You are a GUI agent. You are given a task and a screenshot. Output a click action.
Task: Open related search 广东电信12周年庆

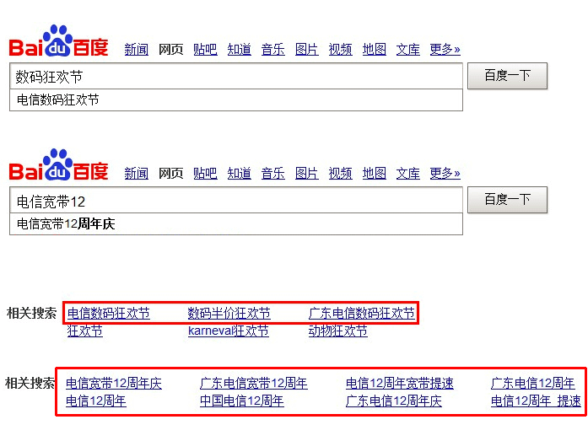click(394, 401)
